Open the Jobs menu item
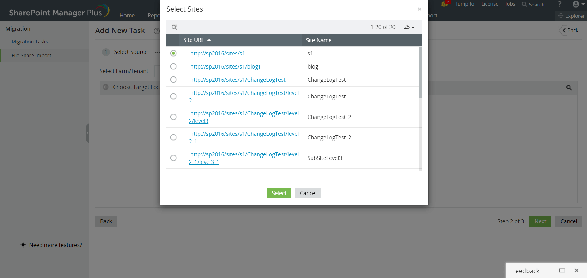Screen dimensions: 587x278 coord(509,4)
